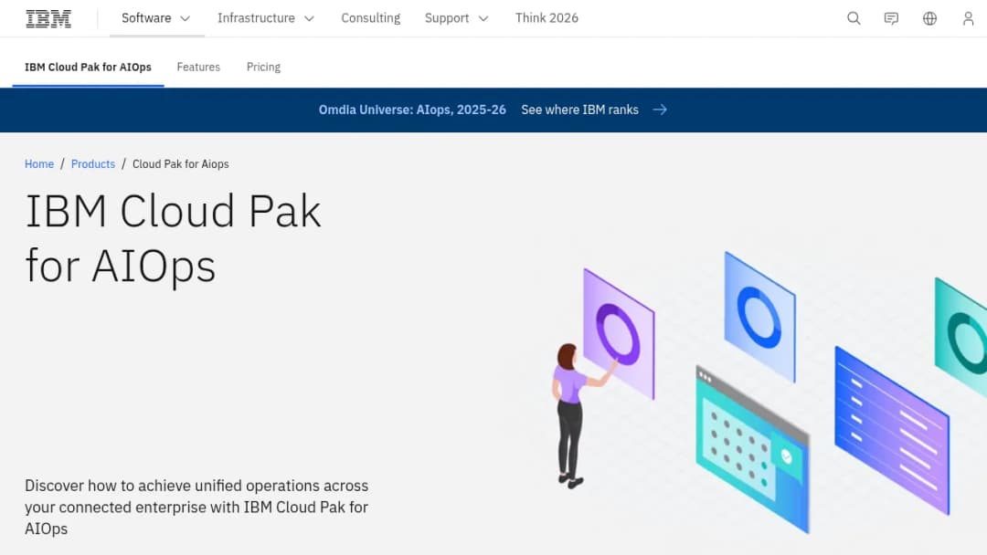The height and width of the screenshot is (555, 987).
Task: Follow the Omdia Universe: AIops, 2025-26 link
Action: click(412, 110)
